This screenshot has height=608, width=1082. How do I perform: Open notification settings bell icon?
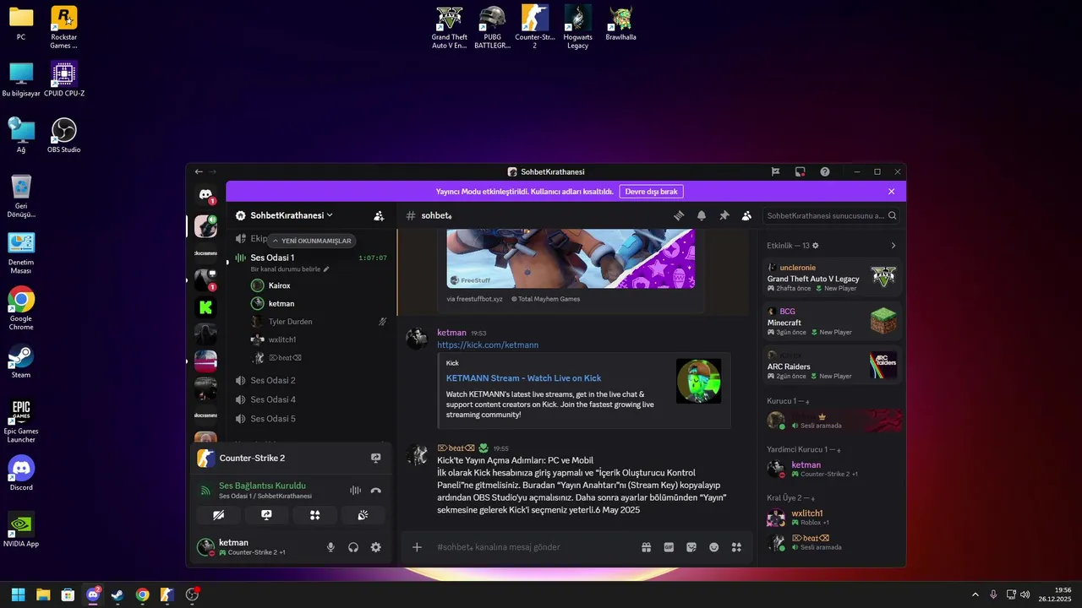point(702,215)
